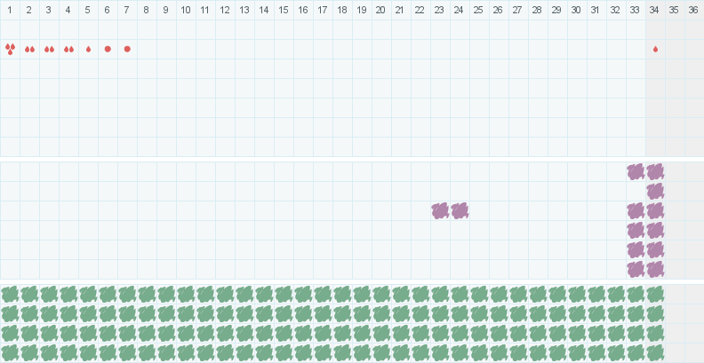Click the day 8 column header
Image resolution: width=704 pixels, height=363 pixels.
tap(147, 10)
